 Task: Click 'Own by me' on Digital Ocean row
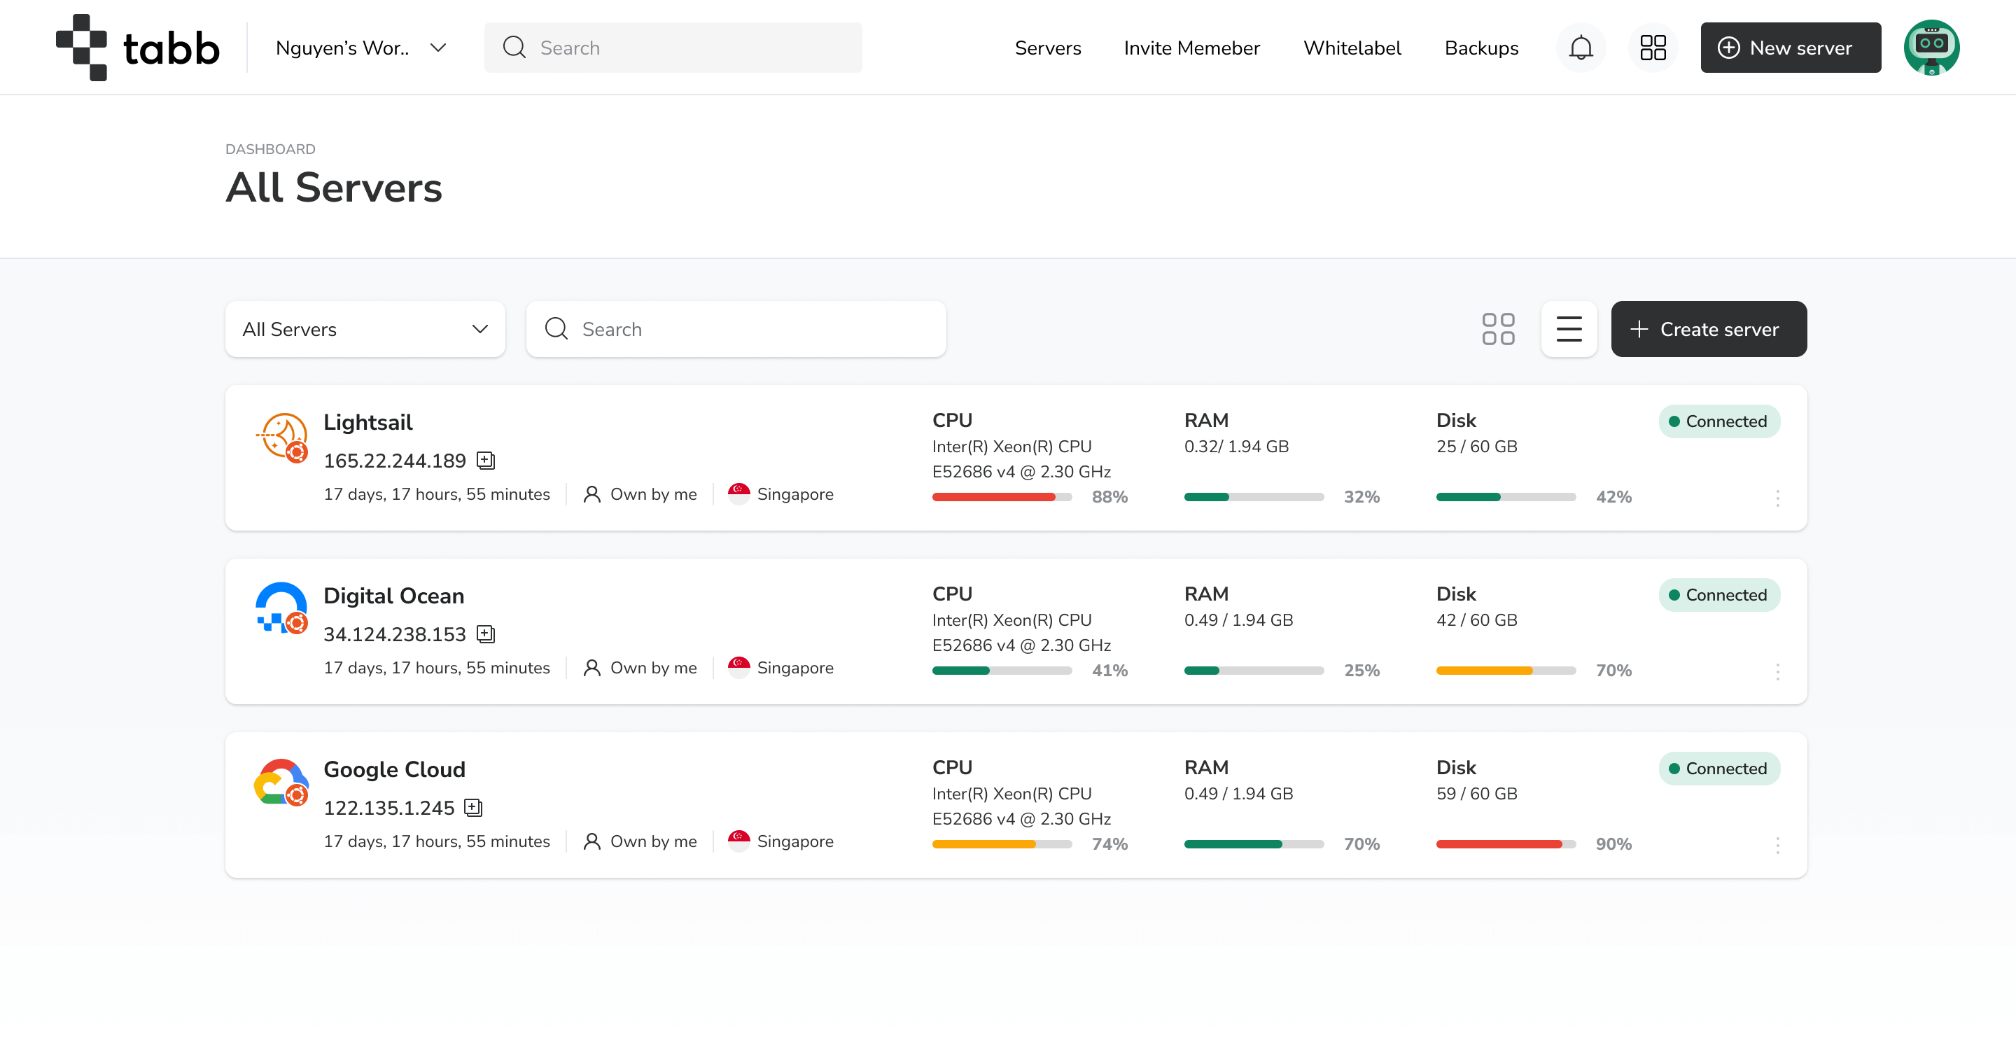[654, 668]
